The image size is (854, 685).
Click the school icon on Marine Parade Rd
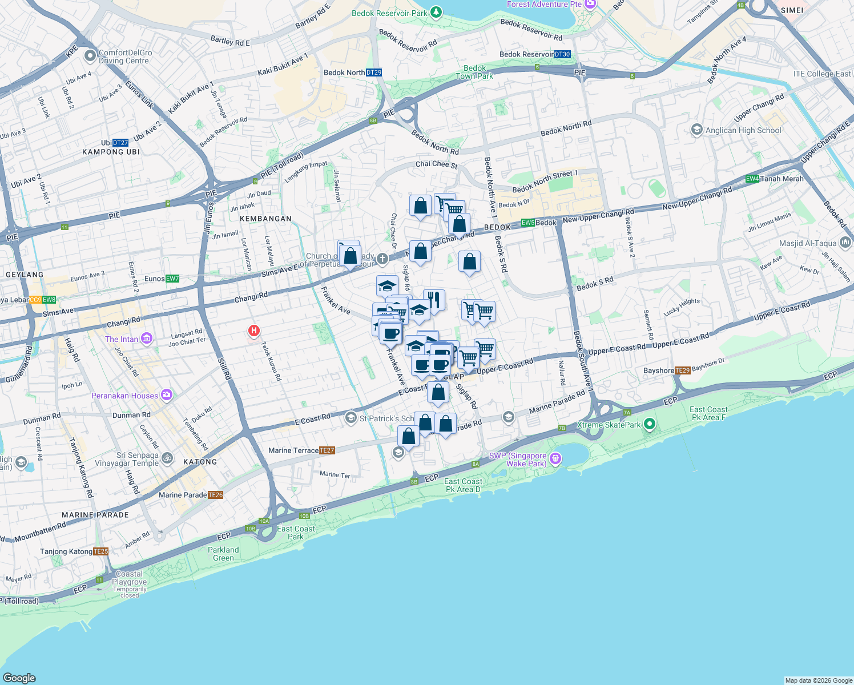click(508, 418)
